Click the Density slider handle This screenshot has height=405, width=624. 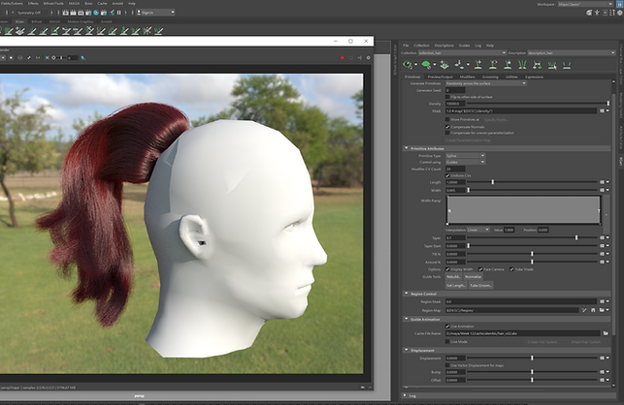tap(608, 104)
